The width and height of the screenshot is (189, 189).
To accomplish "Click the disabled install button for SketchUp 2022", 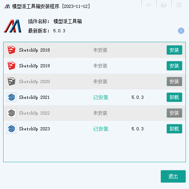I will [x=174, y=113].
